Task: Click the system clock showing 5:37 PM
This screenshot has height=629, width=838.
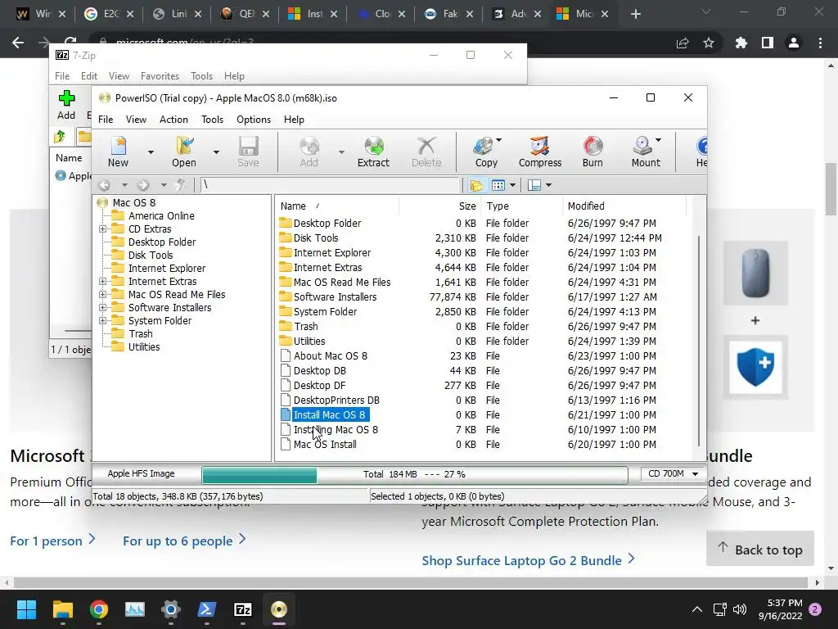Action: [x=784, y=603]
